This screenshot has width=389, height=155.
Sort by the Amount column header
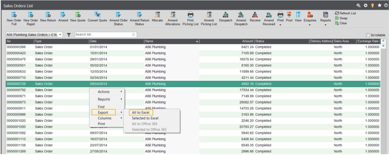(x=227, y=41)
